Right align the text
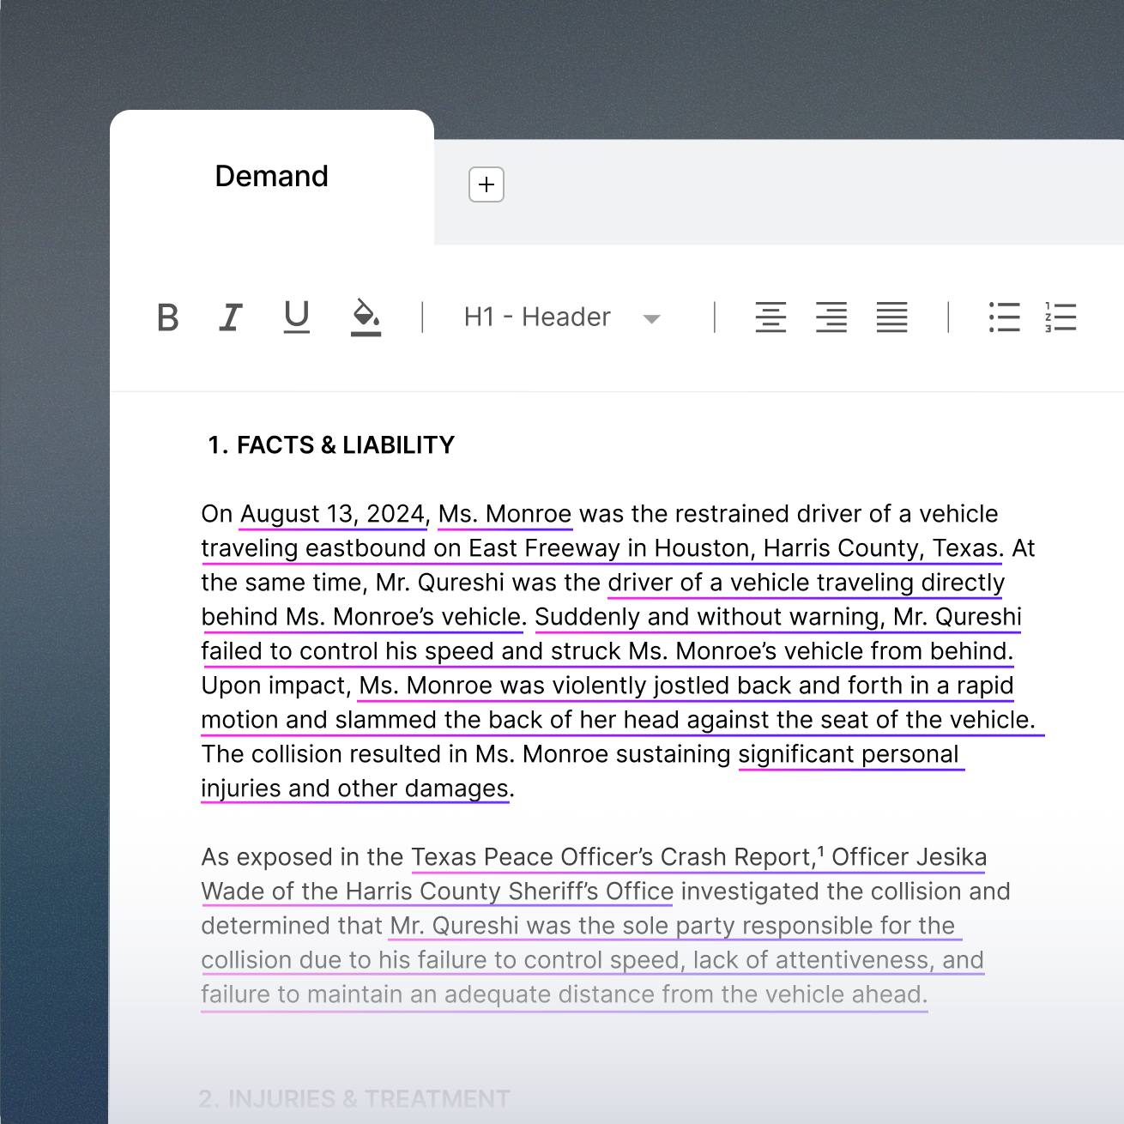This screenshot has width=1124, height=1124. coord(831,317)
